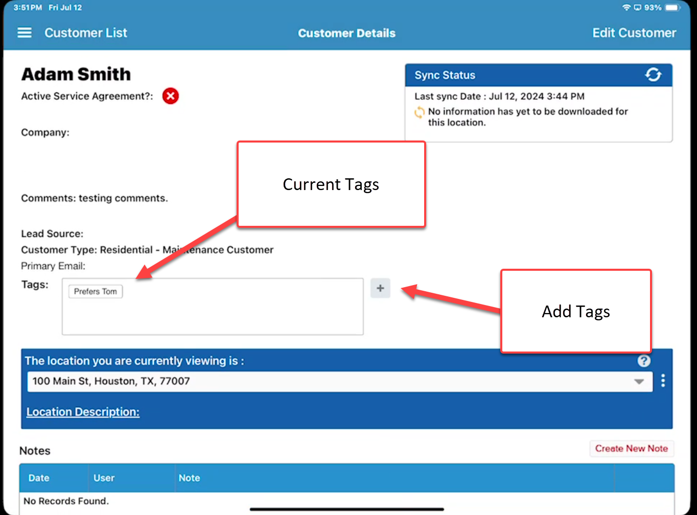
Task: Go back to Customer List
Action: click(x=86, y=33)
